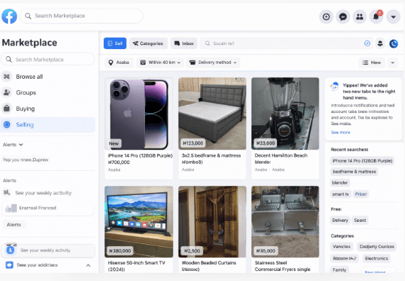Click the See more link

tap(340, 132)
